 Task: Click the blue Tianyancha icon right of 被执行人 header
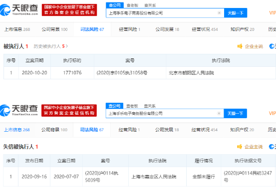[x=273, y=46]
